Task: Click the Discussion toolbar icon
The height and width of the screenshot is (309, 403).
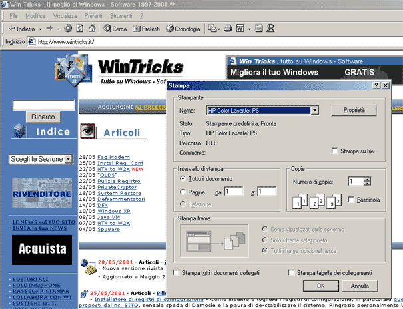Action: 259,28
